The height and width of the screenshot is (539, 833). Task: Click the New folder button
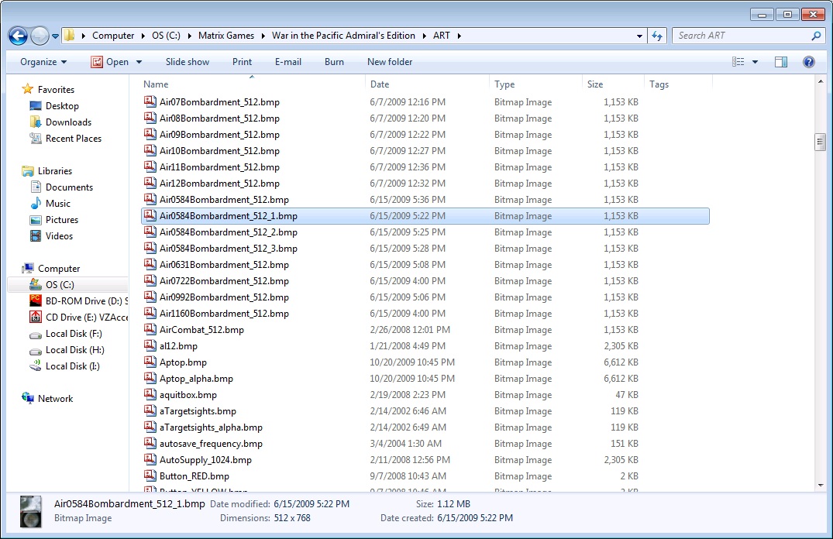click(x=390, y=62)
